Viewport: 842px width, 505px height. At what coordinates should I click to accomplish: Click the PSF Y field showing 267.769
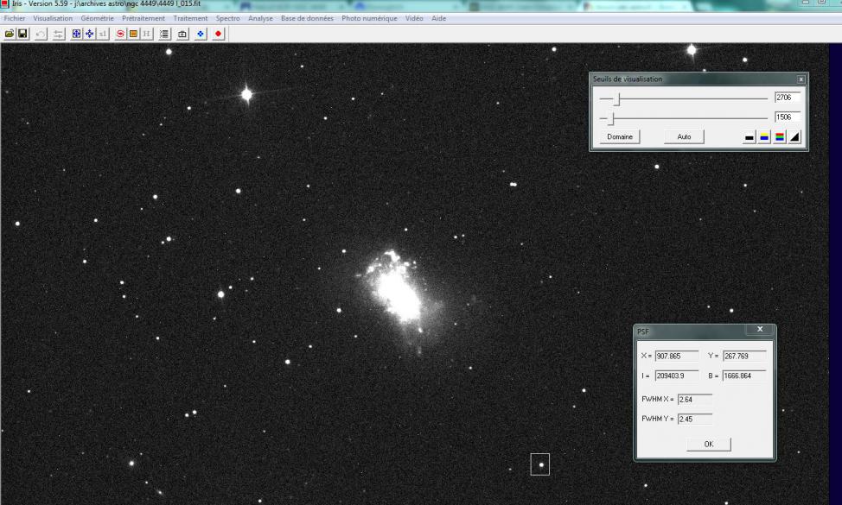coord(744,356)
